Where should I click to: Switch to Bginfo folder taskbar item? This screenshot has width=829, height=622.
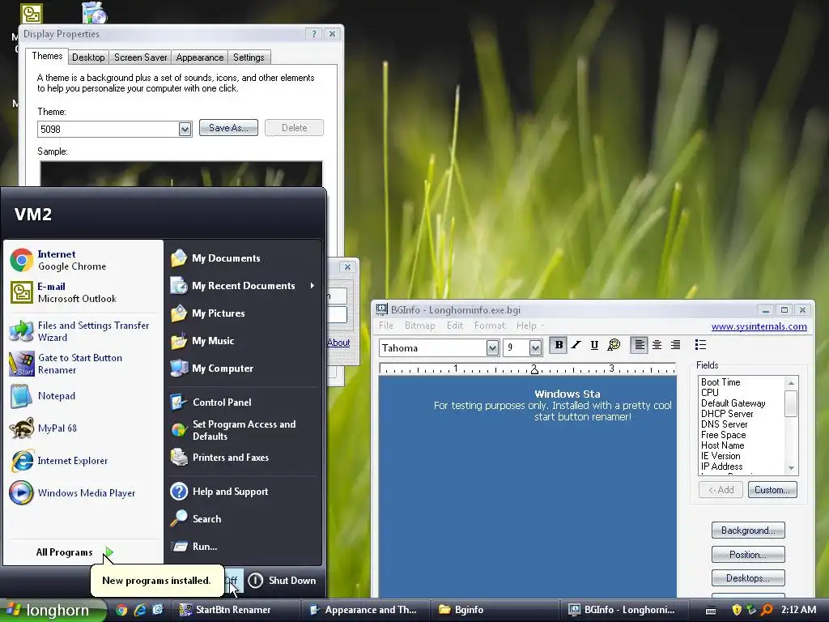click(495, 610)
